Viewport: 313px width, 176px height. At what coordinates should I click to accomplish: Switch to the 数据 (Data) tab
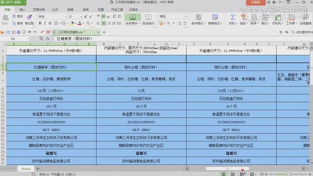point(70,10)
